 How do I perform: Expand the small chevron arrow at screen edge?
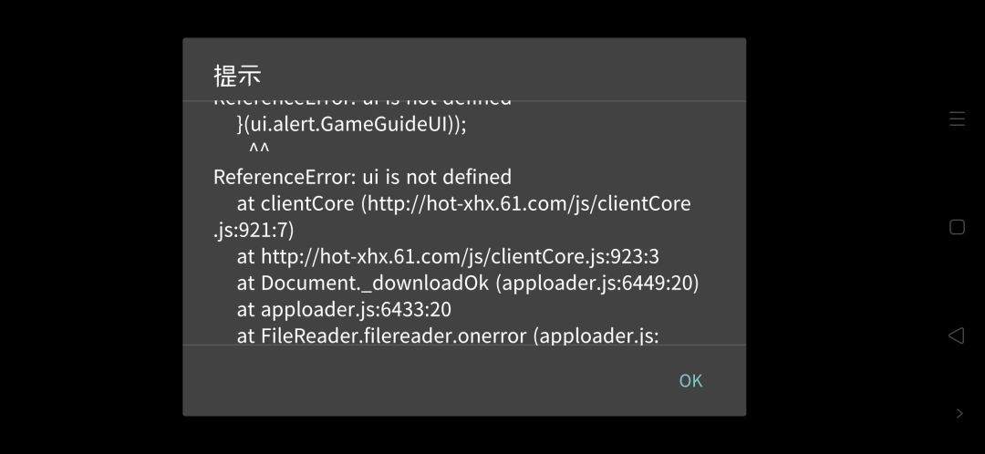[x=959, y=413]
